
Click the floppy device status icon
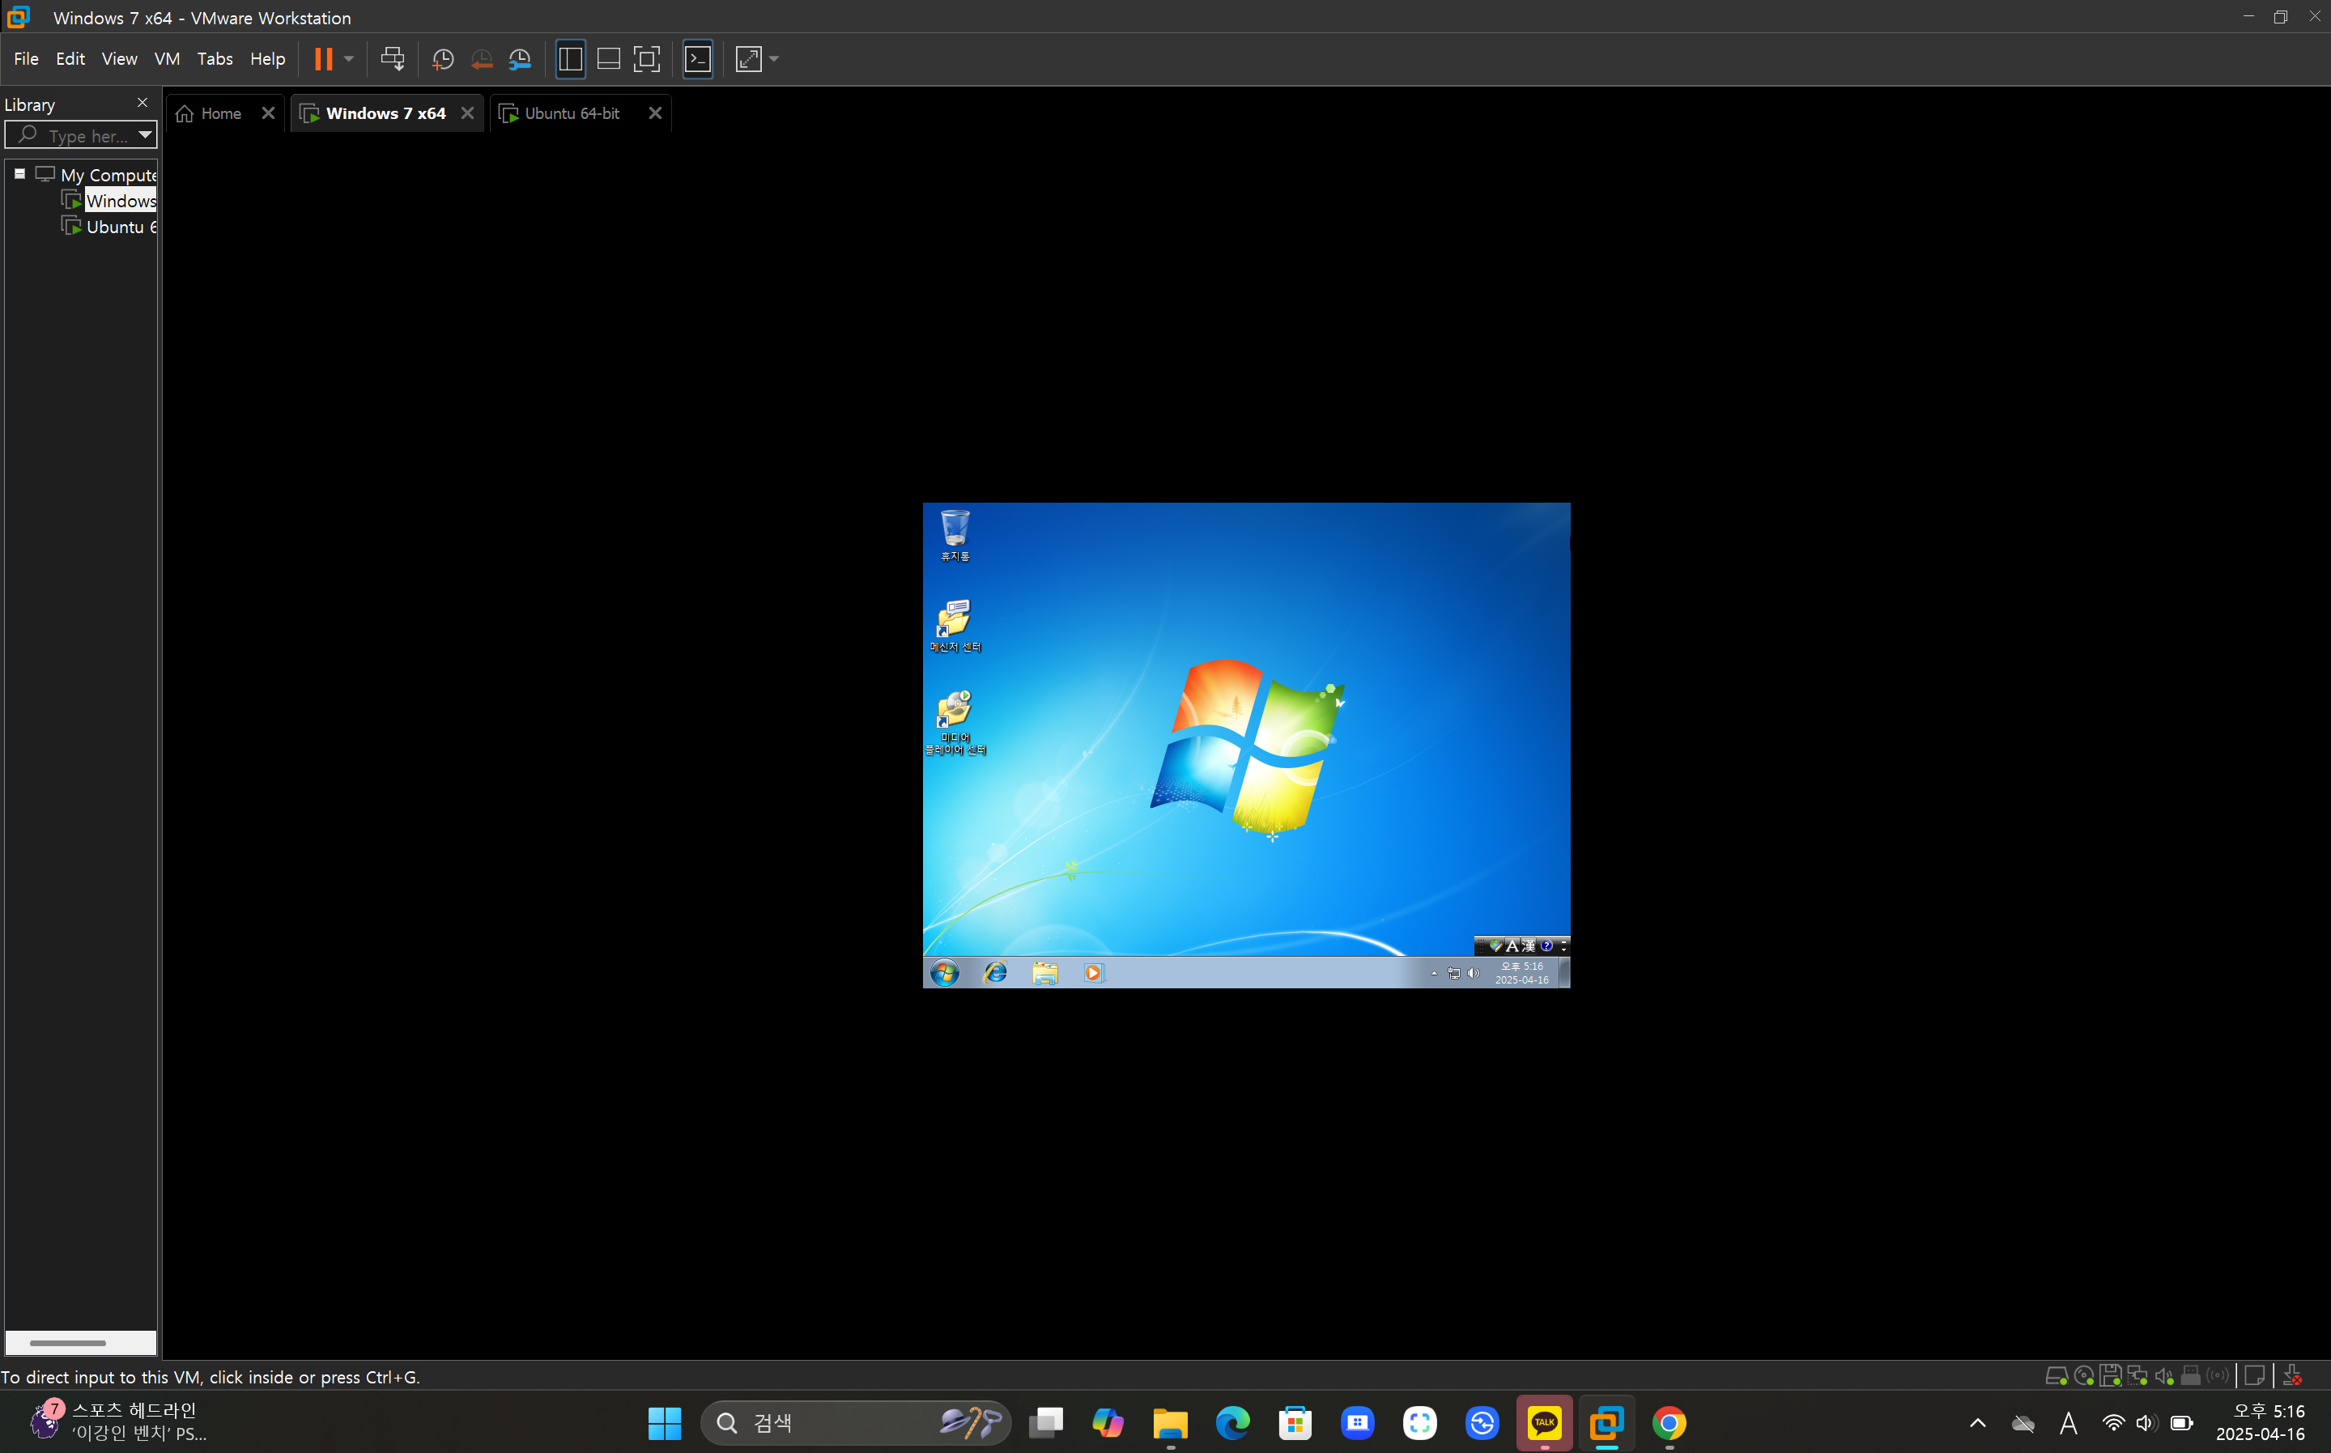coord(2110,1376)
